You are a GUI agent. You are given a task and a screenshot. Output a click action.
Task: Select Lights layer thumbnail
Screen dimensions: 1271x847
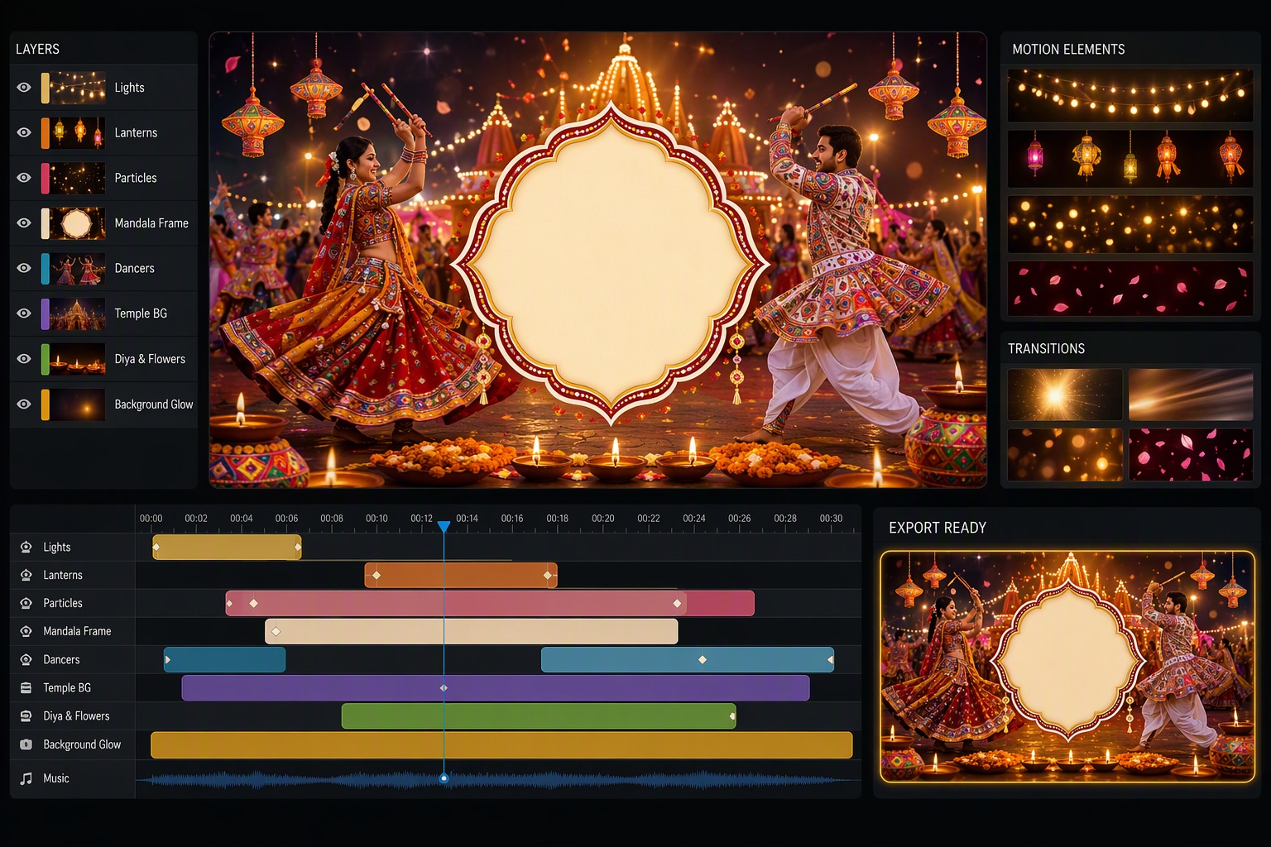pos(77,88)
